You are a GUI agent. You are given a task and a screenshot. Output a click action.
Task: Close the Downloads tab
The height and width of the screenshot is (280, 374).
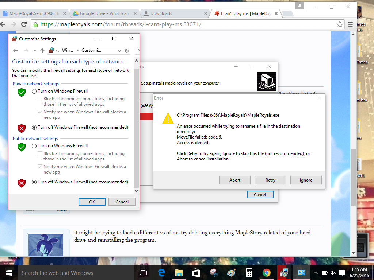click(x=205, y=13)
